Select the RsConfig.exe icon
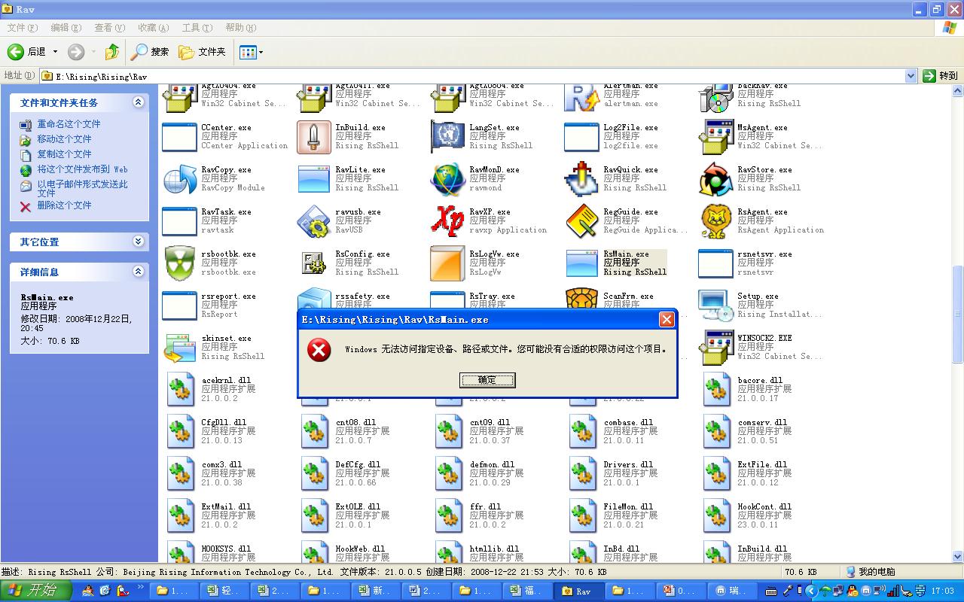 313,263
